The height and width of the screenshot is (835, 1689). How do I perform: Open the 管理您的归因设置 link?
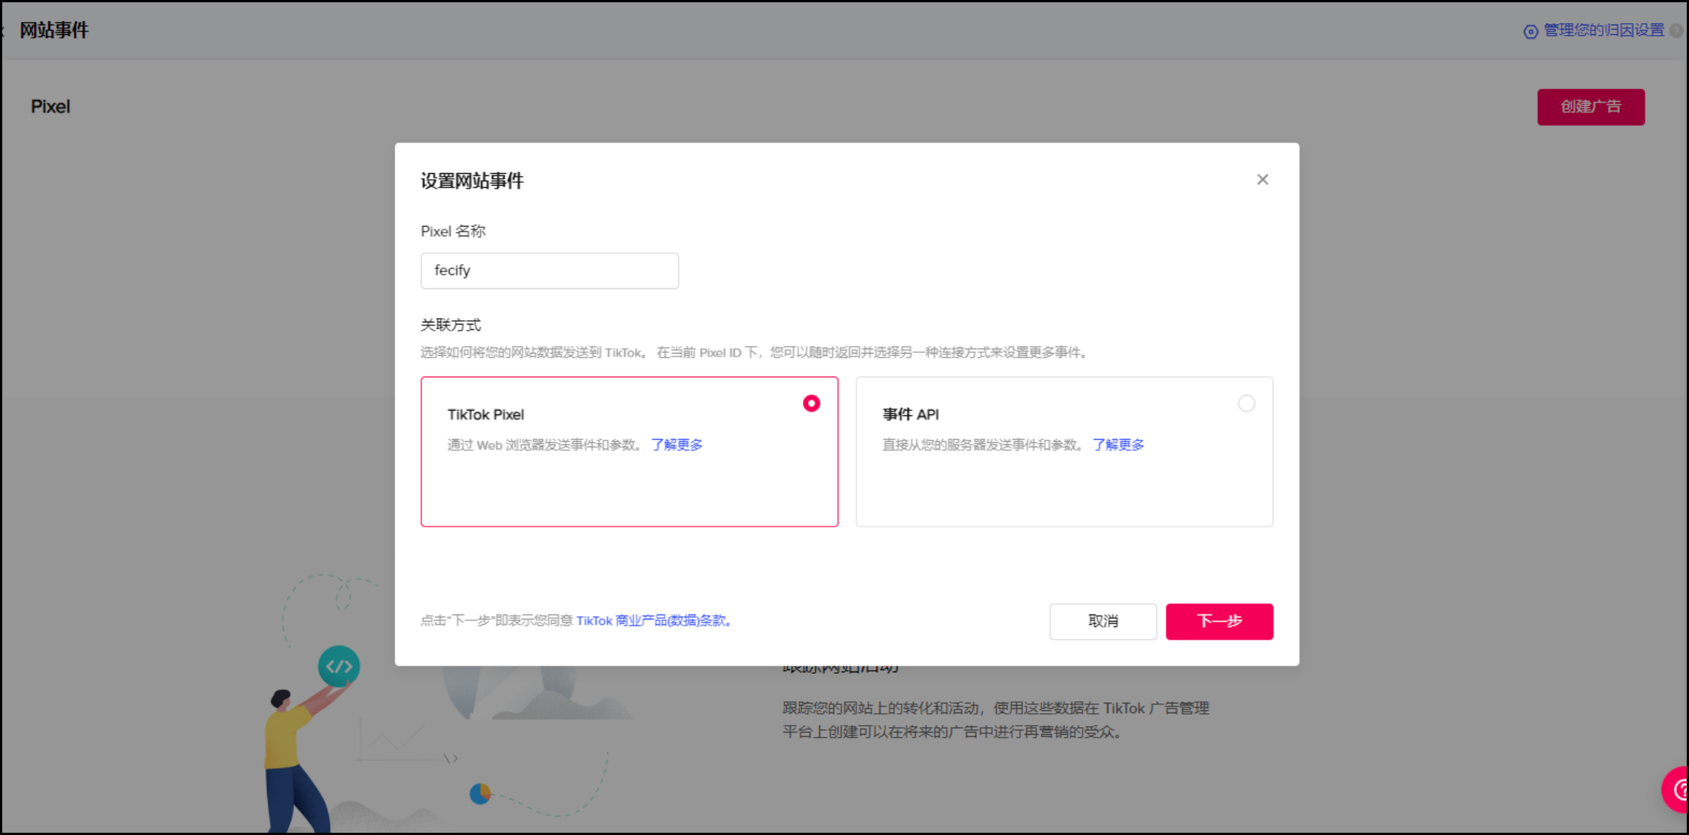point(1604,30)
